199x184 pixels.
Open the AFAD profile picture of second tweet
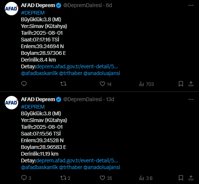[x=12, y=103]
